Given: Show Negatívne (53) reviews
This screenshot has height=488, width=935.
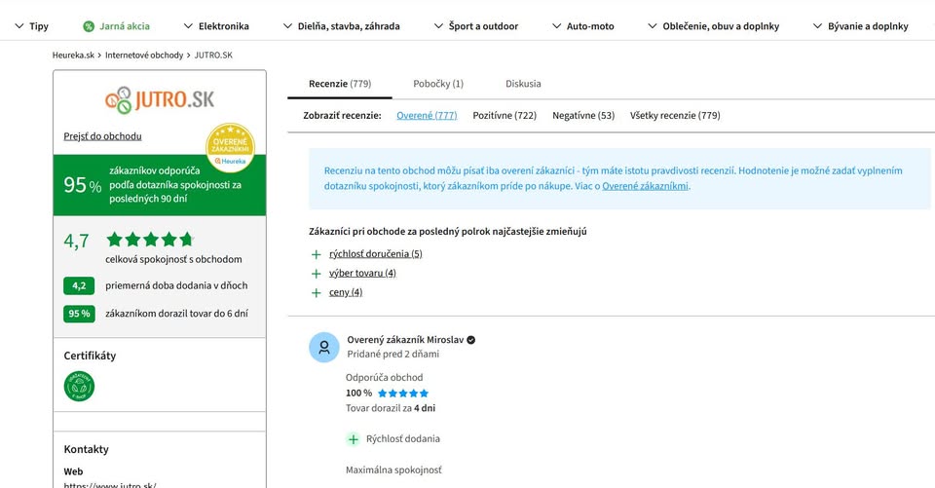Looking at the screenshot, I should (x=583, y=115).
